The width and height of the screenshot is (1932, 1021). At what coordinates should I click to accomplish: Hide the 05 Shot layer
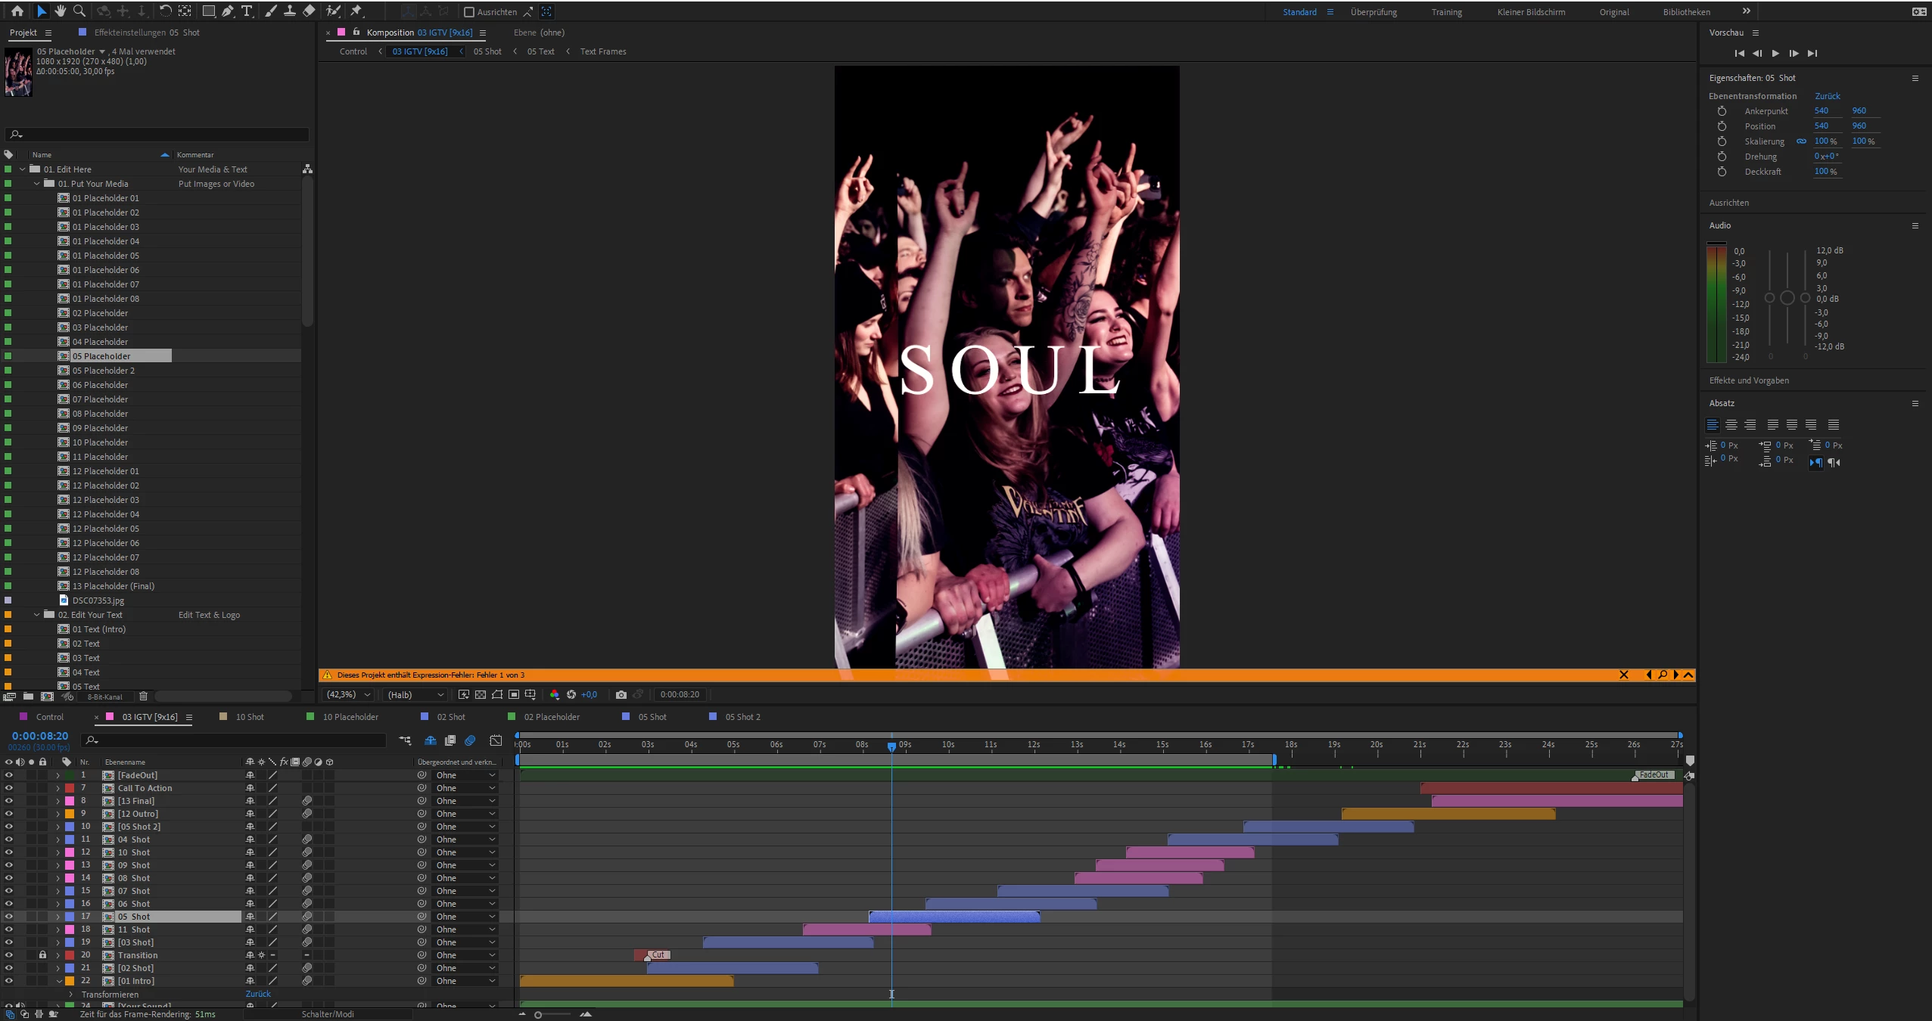[9, 917]
